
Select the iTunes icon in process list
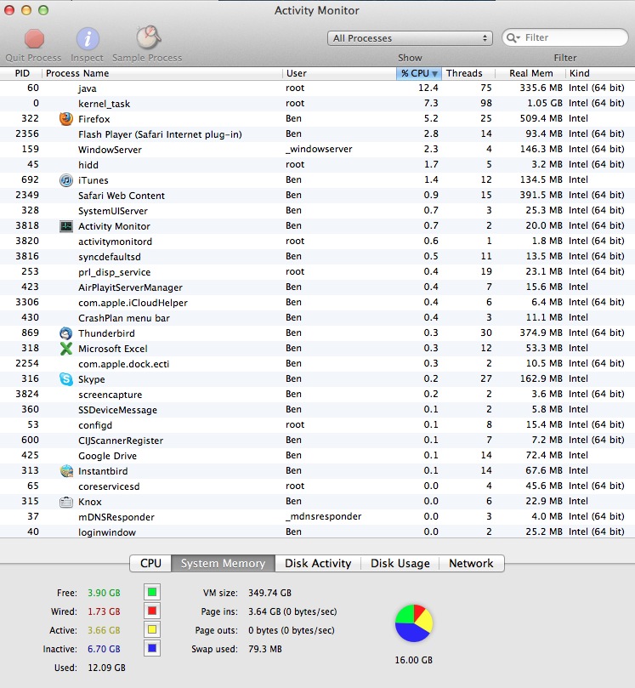tap(66, 180)
